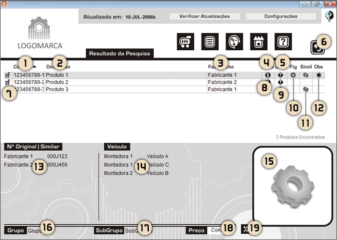Click the similar-parts gear icon for Produto 3

306,89
